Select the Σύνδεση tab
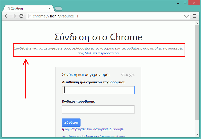Image resolution: width=201 pixels, height=139 pixels. click(x=28, y=8)
